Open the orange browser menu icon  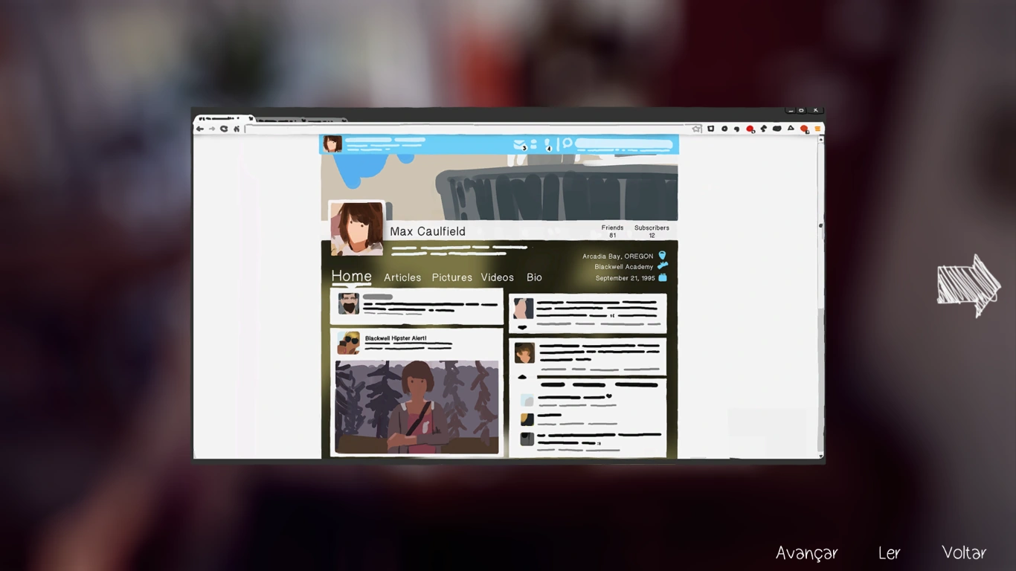[817, 129]
